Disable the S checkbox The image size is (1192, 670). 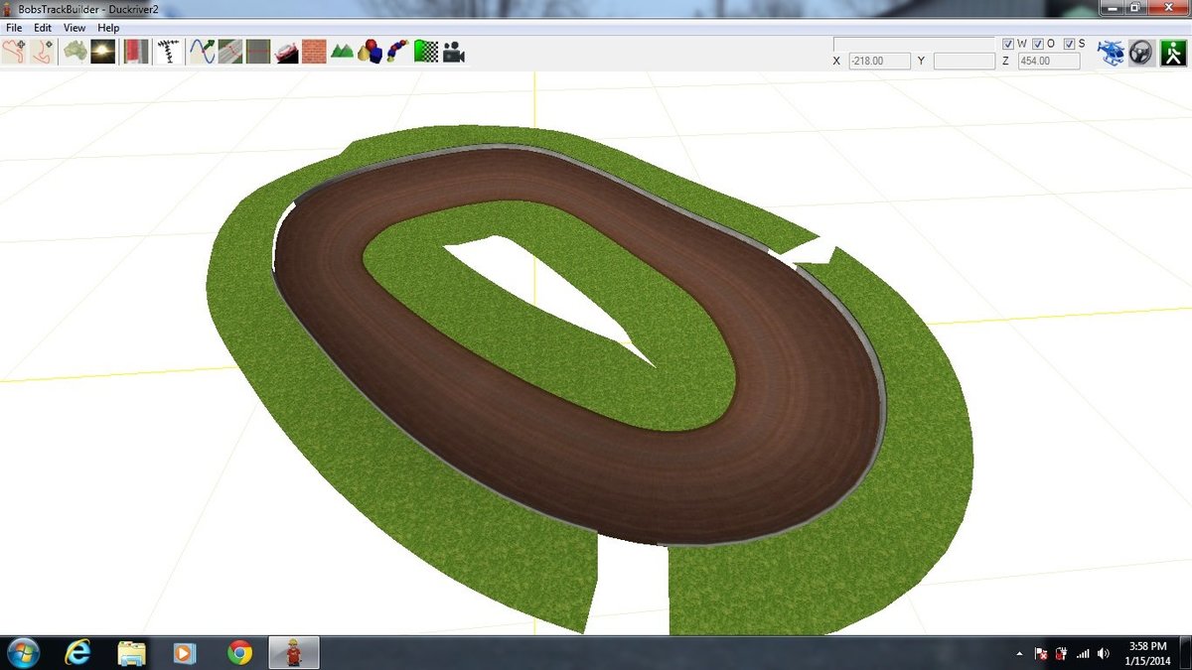click(x=1069, y=44)
